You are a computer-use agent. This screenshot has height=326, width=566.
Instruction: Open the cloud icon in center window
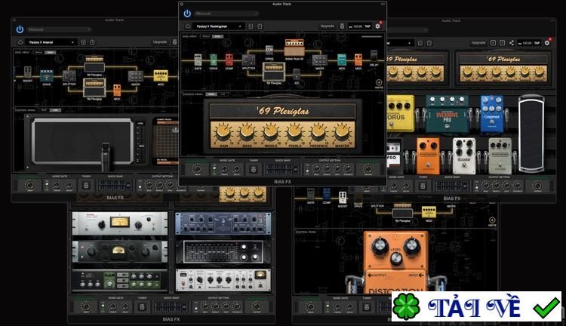coord(188,26)
